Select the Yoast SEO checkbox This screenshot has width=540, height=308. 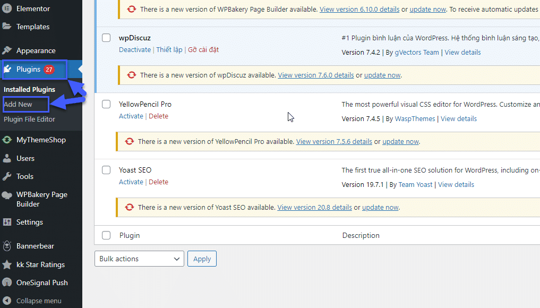[x=106, y=170]
